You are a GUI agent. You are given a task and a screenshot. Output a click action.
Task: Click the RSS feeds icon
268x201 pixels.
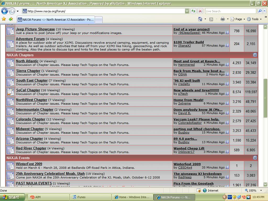211,19
